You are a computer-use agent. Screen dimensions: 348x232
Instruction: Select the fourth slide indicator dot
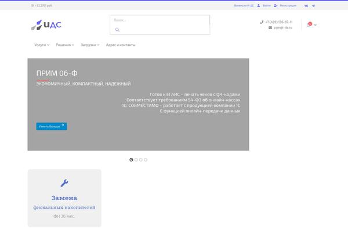click(146, 159)
